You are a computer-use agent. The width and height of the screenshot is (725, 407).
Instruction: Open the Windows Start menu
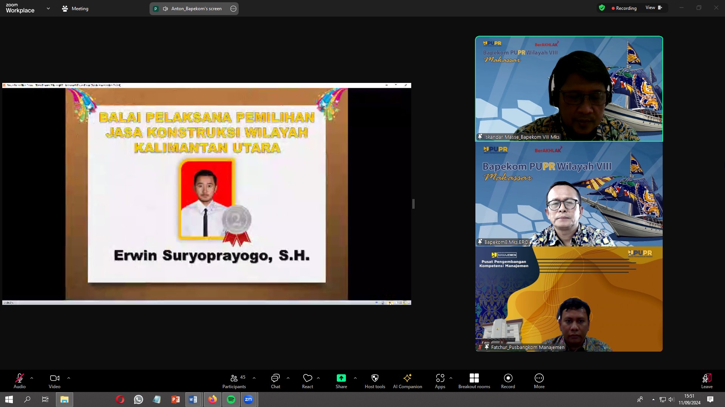pos(9,399)
